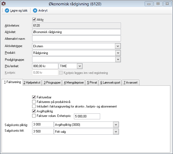The image size is (173, 154).
Task: Switch to the 4 Mengdepriser tab
Action: pyautogui.click(x=74, y=83)
